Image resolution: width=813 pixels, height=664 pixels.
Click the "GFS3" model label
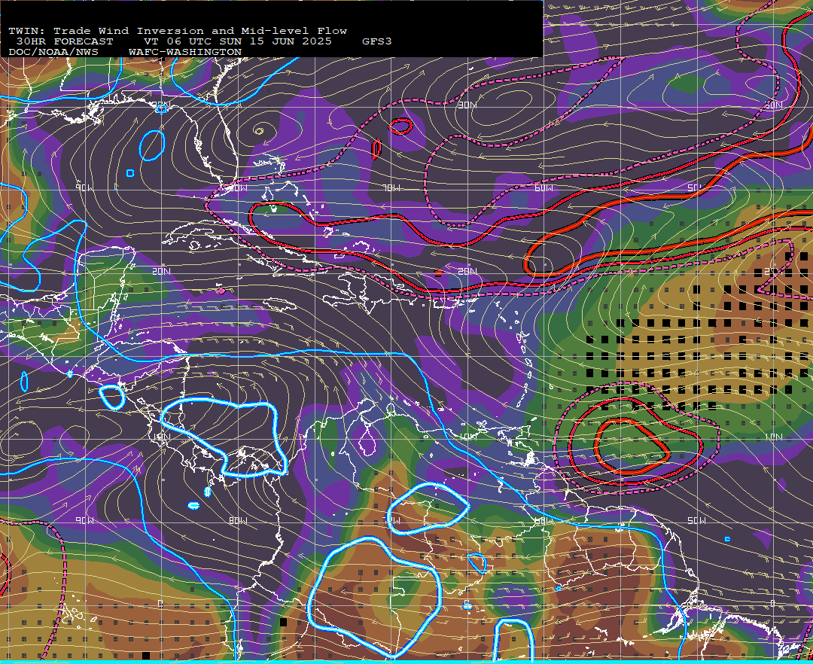click(377, 41)
